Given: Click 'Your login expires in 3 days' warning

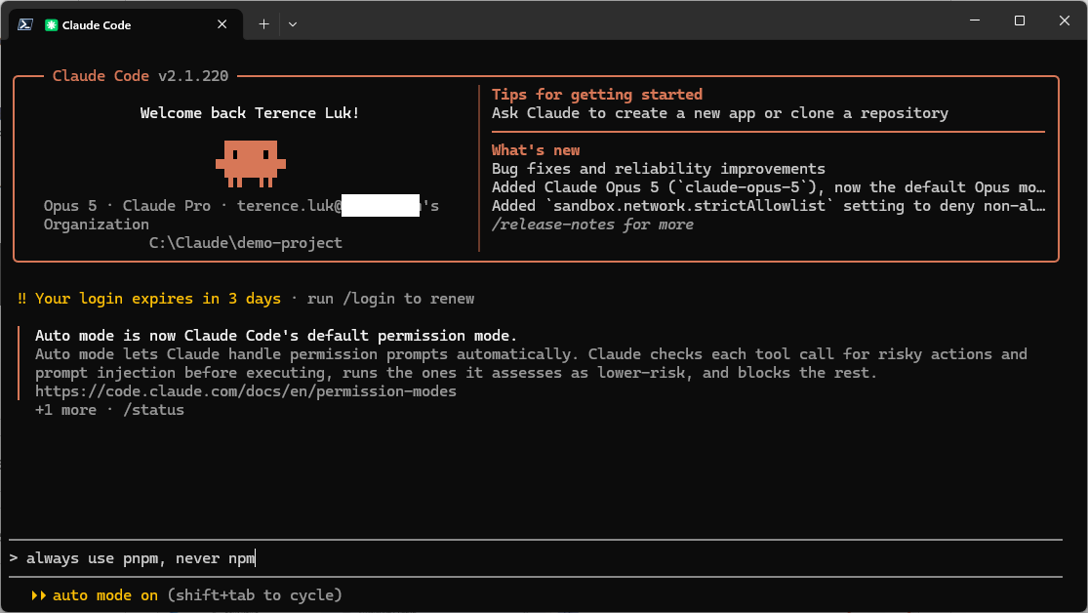Looking at the screenshot, I should point(158,299).
